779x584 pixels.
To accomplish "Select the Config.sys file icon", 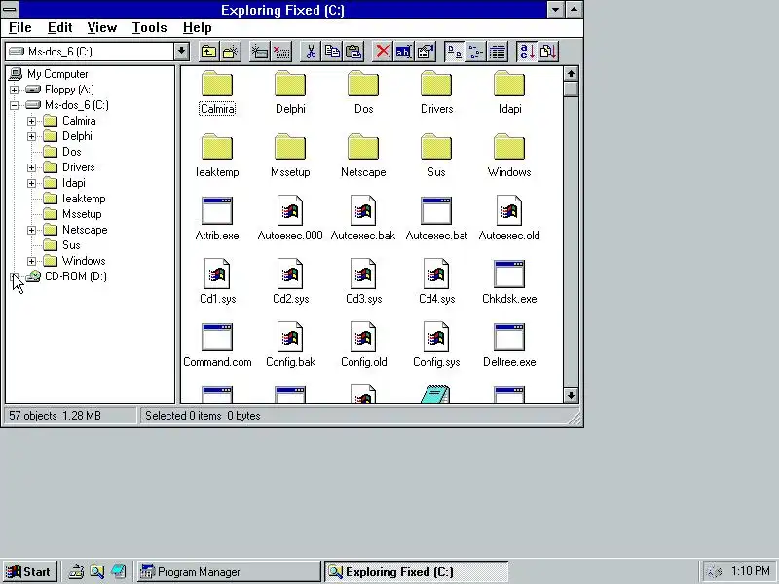I will tap(436, 337).
